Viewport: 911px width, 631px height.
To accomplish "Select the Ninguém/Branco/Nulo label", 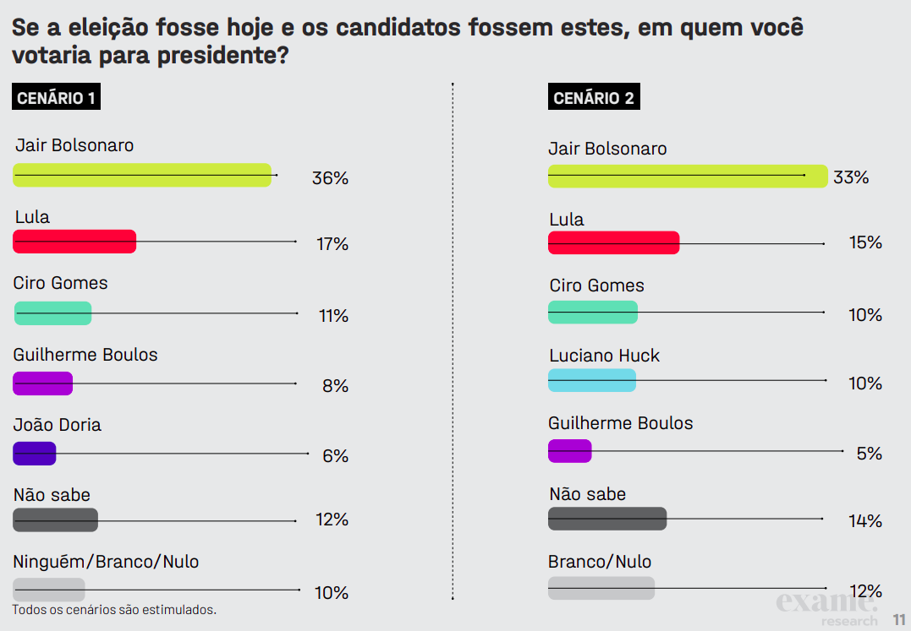I will click(107, 562).
